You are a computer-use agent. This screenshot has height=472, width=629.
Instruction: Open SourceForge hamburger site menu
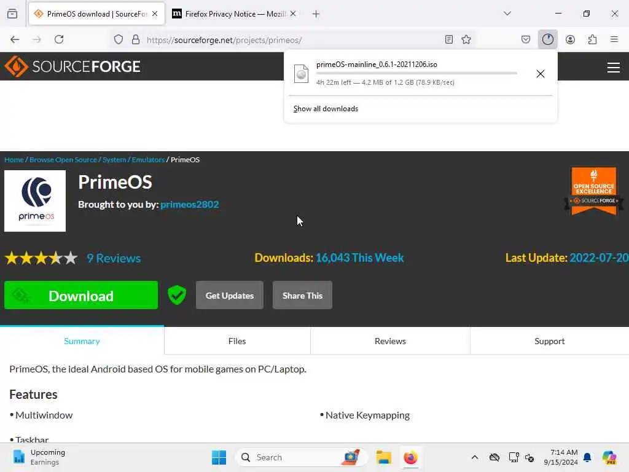point(614,68)
